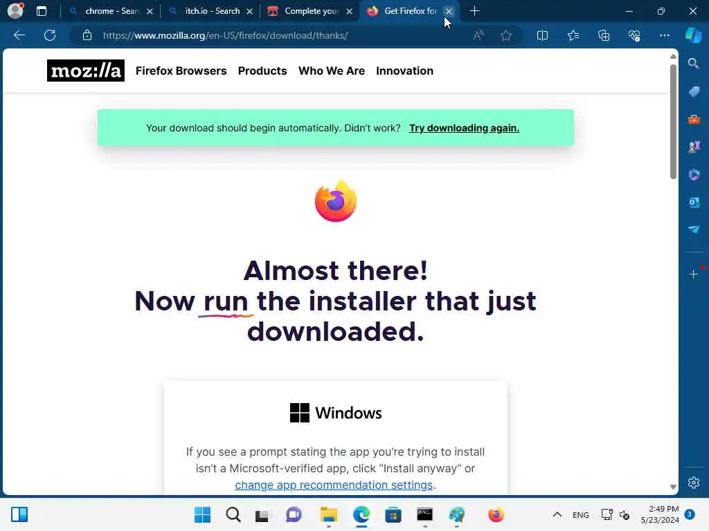Refresh the current page
Viewport: 709px width, 531px height.
(x=50, y=35)
